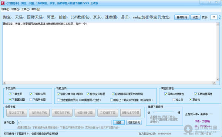This screenshot has width=222, height=137.
Task: Click the 整店宝贝下载 button
Action: click(x=17, y=113)
